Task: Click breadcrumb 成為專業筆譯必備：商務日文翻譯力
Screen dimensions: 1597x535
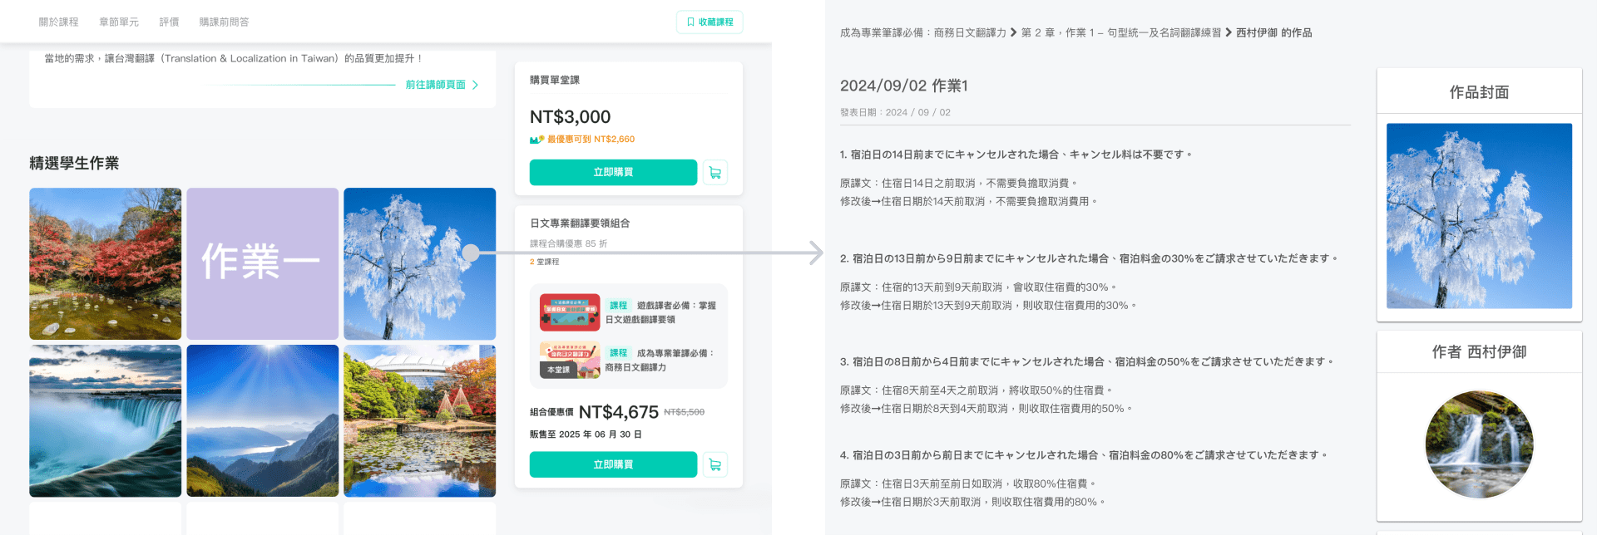Action: pos(923,33)
